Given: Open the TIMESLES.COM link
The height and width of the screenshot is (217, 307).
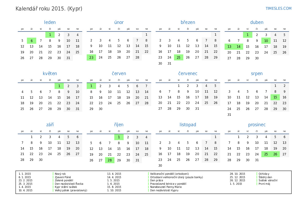Looking at the screenshot, I should (278, 8).
